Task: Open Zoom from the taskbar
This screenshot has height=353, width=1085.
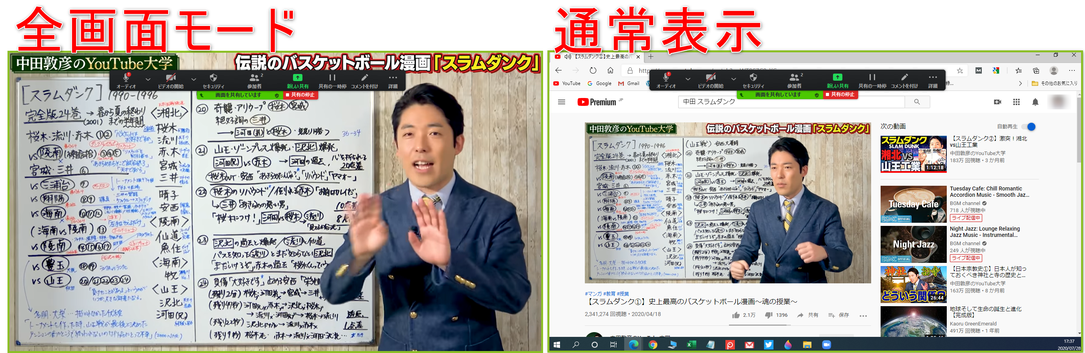Action: [826, 345]
